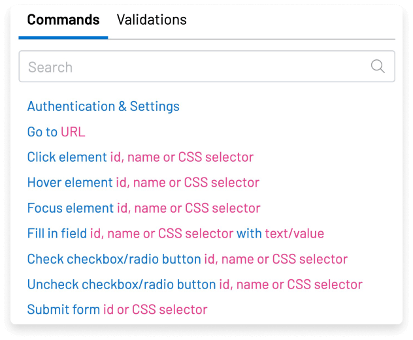The height and width of the screenshot is (340, 413).
Task: Click 'id or CSS selector' after Submit form
Action: [x=156, y=310]
